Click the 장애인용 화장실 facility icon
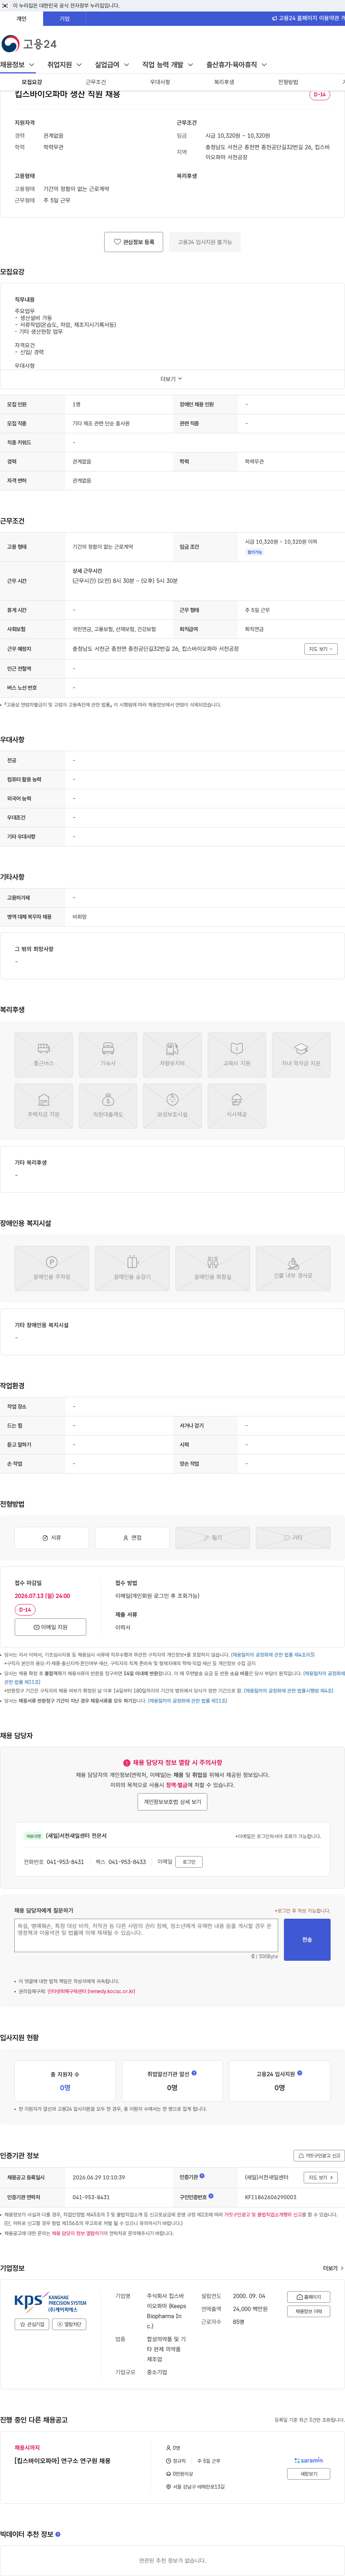This screenshot has height=2576, width=345. tap(213, 1268)
